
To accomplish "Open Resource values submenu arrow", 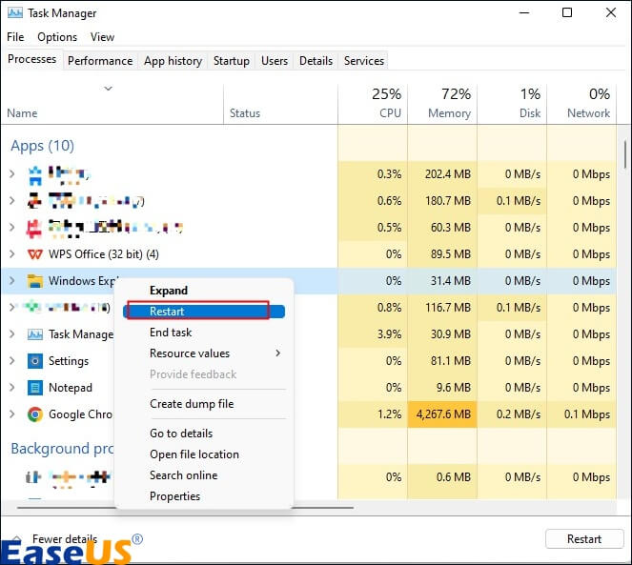I will [x=277, y=353].
